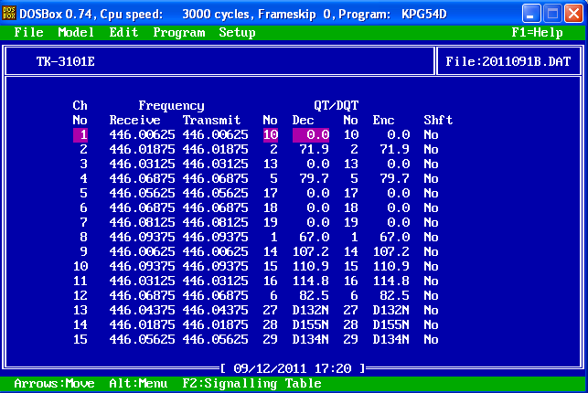
Task: Click the DOSBox icon in title bar
Action: 9,14
